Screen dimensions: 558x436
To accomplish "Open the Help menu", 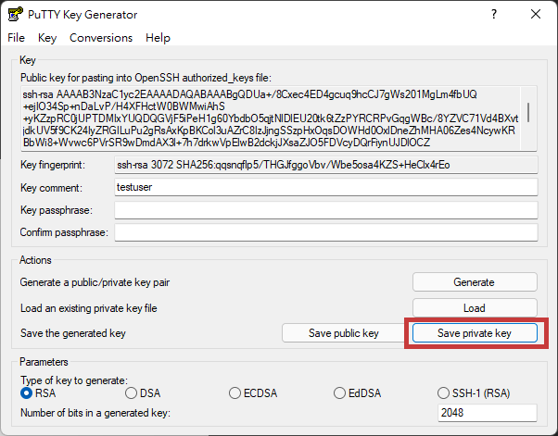I will [x=159, y=38].
